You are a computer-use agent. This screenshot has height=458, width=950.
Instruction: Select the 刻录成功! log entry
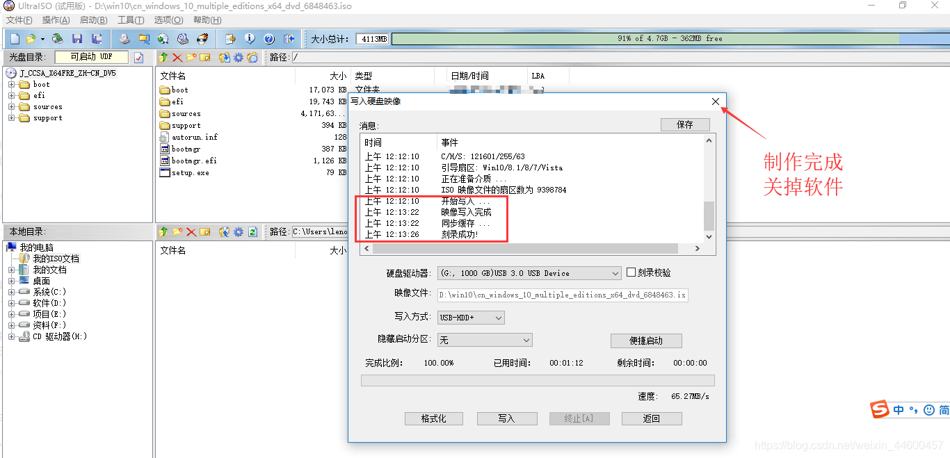(x=460, y=234)
